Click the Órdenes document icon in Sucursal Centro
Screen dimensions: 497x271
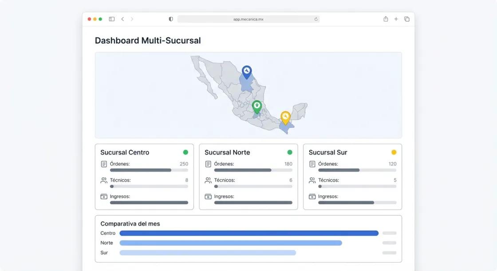[x=104, y=164]
